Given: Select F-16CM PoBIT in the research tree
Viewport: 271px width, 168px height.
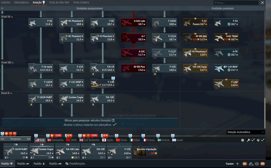Looking at the screenshot, I should click(41, 99).
